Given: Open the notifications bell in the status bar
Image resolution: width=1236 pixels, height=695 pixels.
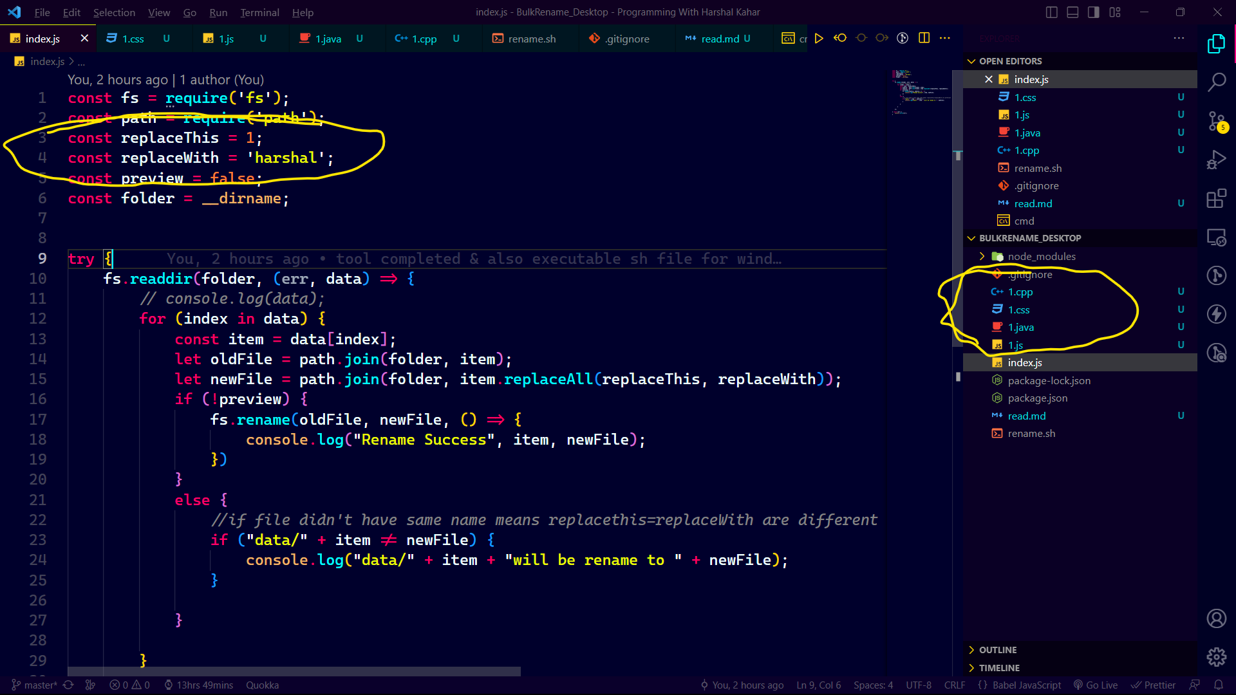Looking at the screenshot, I should pos(1220,685).
